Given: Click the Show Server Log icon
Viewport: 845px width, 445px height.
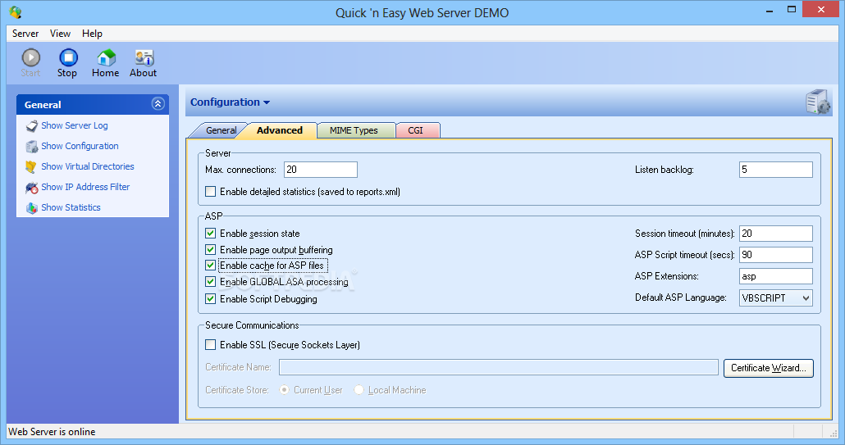Looking at the screenshot, I should [x=32, y=126].
